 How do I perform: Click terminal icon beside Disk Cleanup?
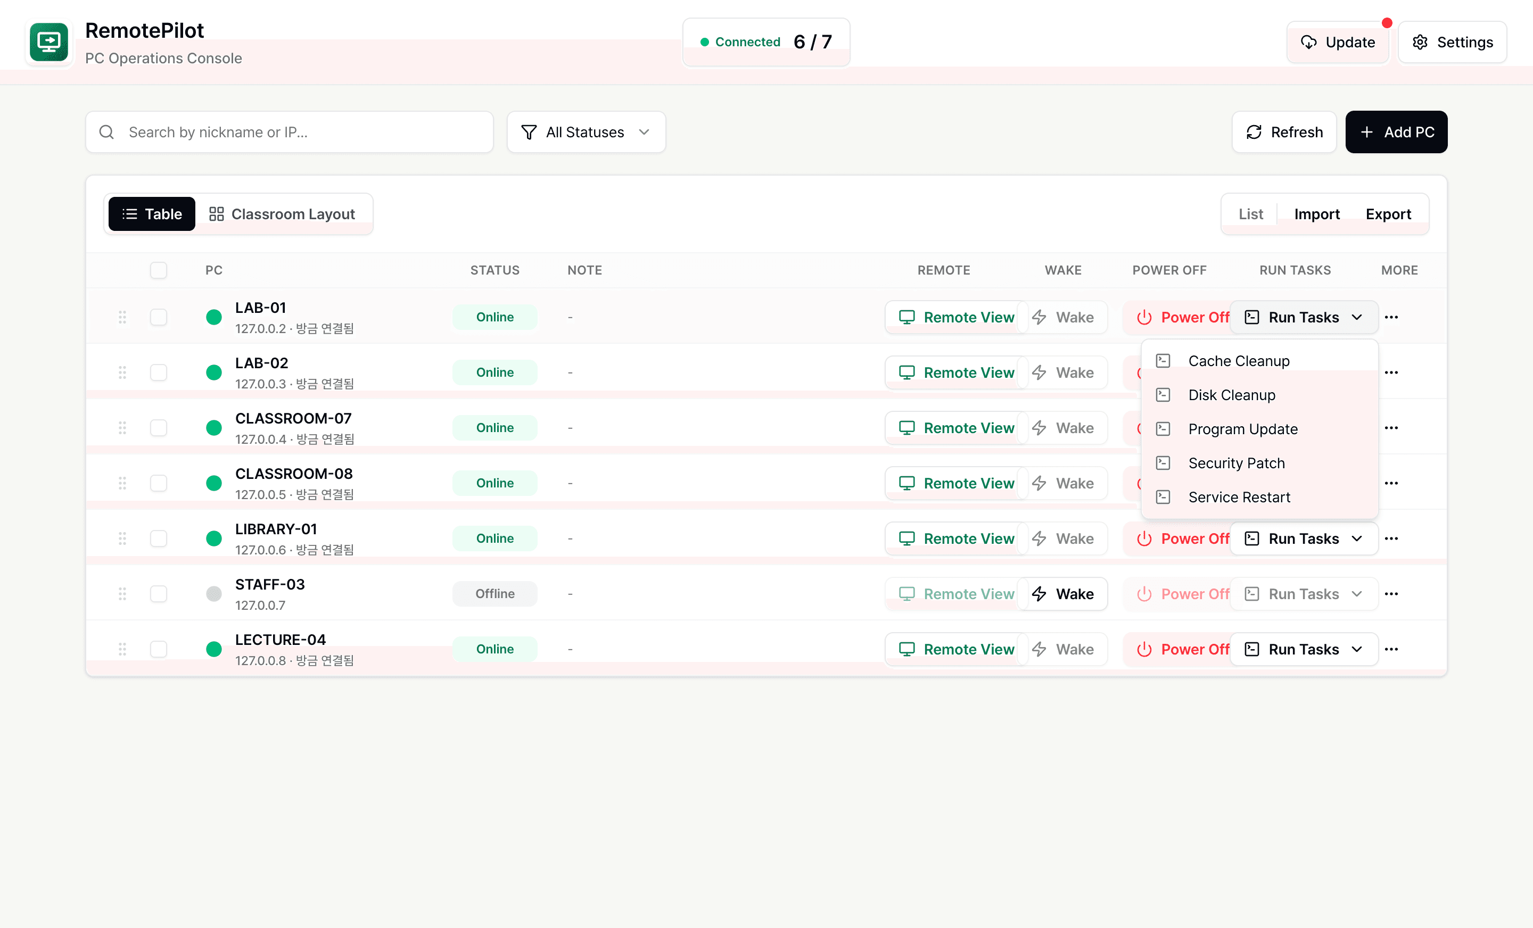[1163, 395]
